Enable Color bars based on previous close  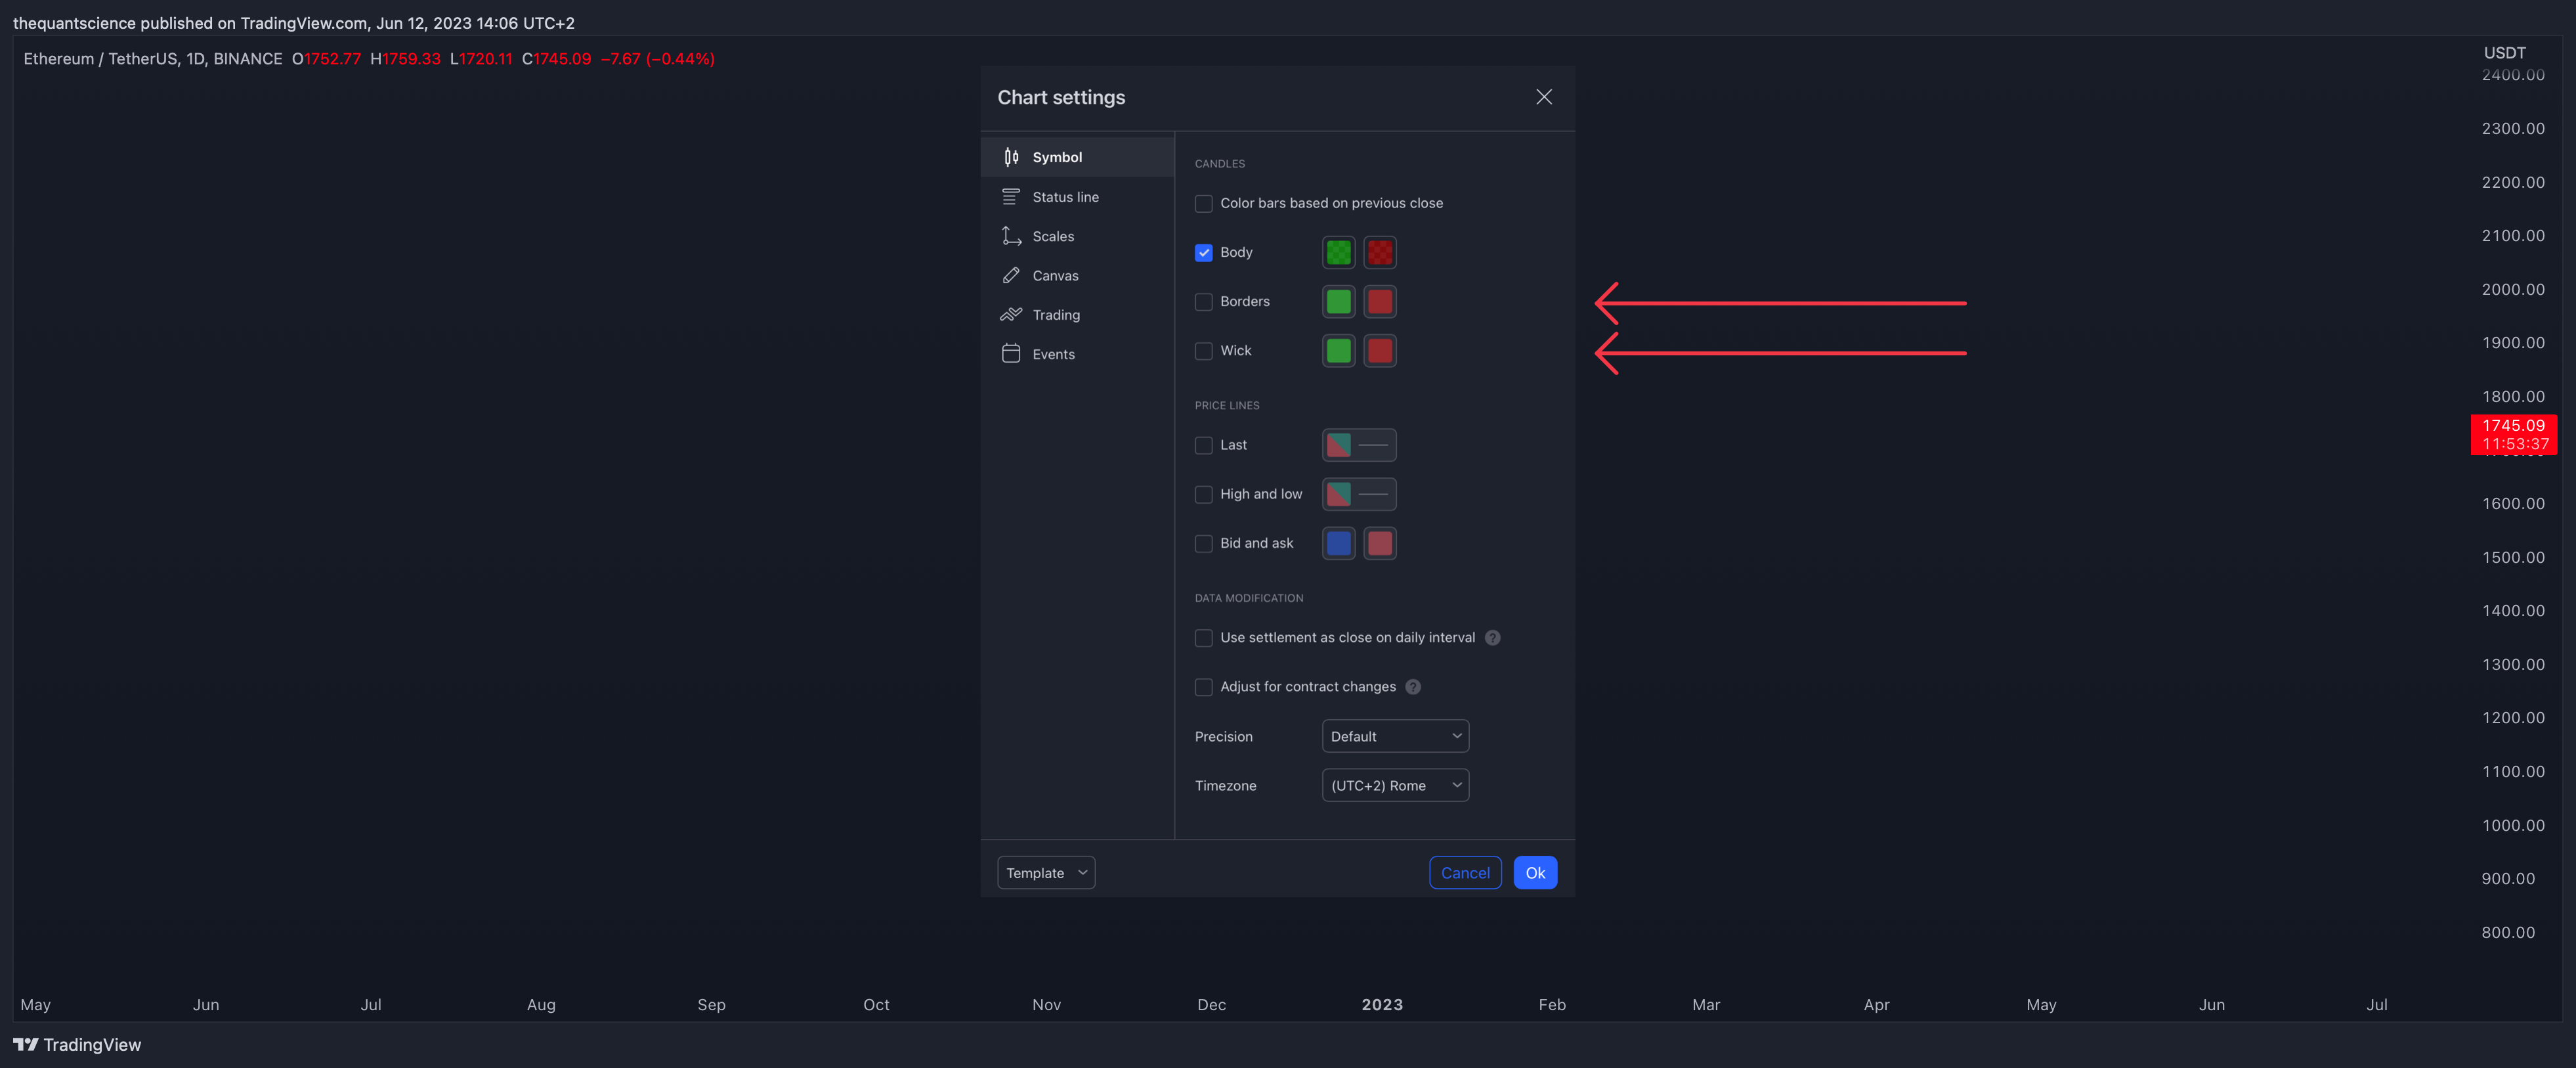[1204, 203]
